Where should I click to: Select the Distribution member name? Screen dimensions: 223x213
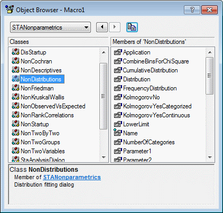point(137,79)
